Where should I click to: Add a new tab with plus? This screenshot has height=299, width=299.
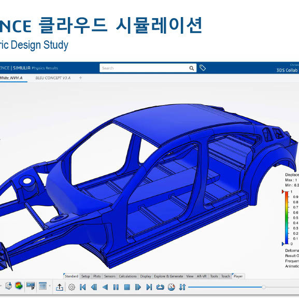tap(80, 78)
